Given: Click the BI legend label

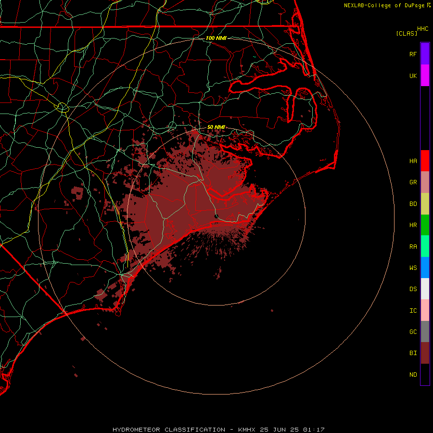Looking at the screenshot, I should (413, 353).
